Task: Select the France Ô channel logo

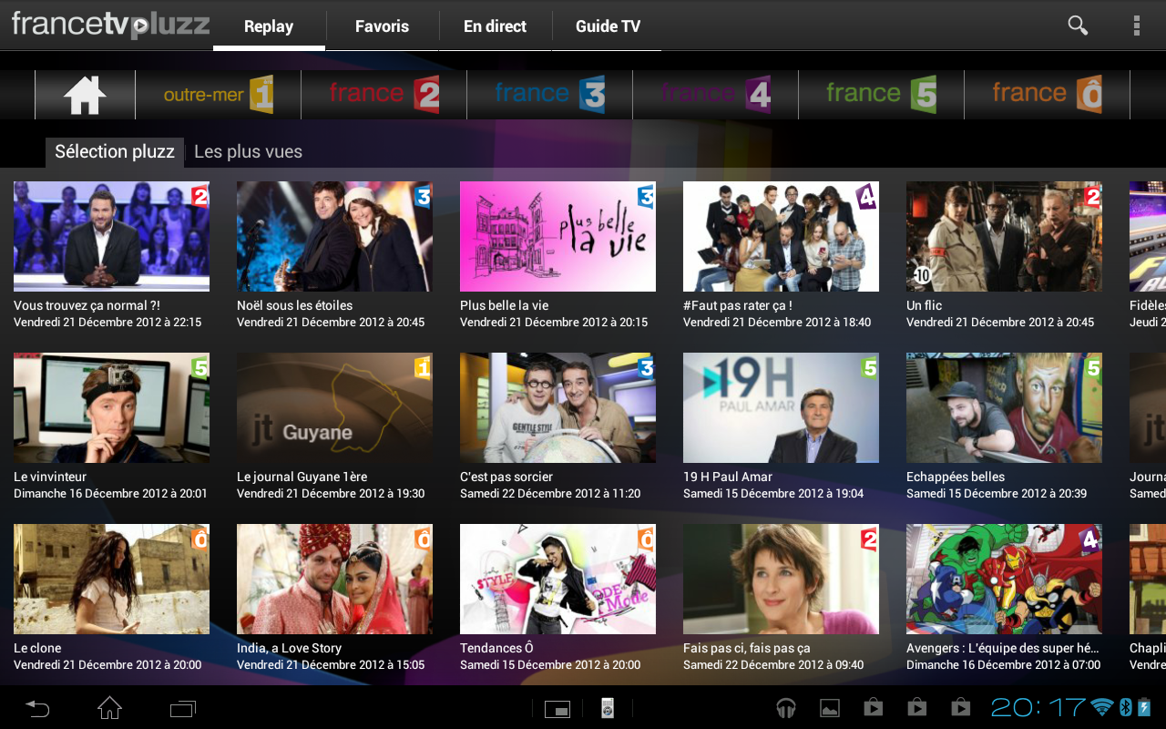Action: 1047,95
